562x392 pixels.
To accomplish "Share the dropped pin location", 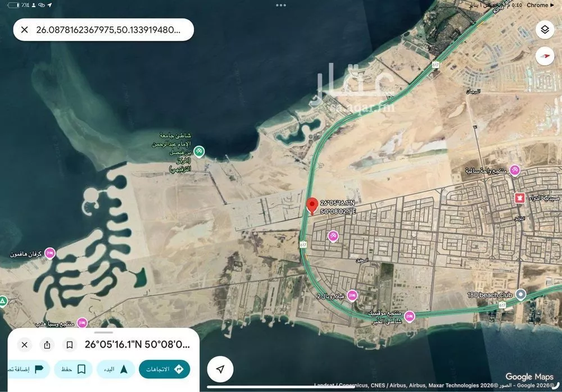I will pyautogui.click(x=47, y=344).
